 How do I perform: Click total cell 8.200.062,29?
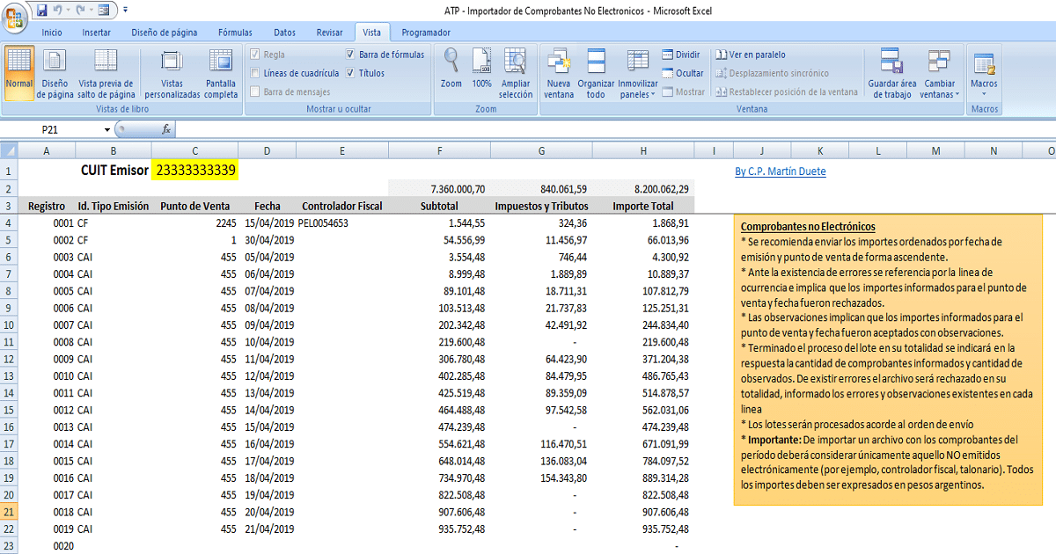pos(643,188)
